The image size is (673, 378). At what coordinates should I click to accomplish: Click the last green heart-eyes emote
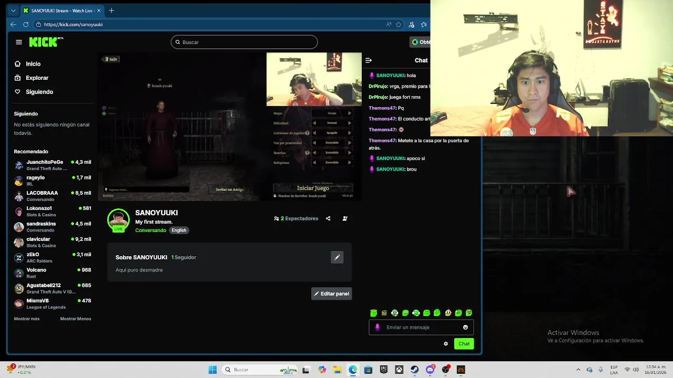pyautogui.click(x=469, y=313)
